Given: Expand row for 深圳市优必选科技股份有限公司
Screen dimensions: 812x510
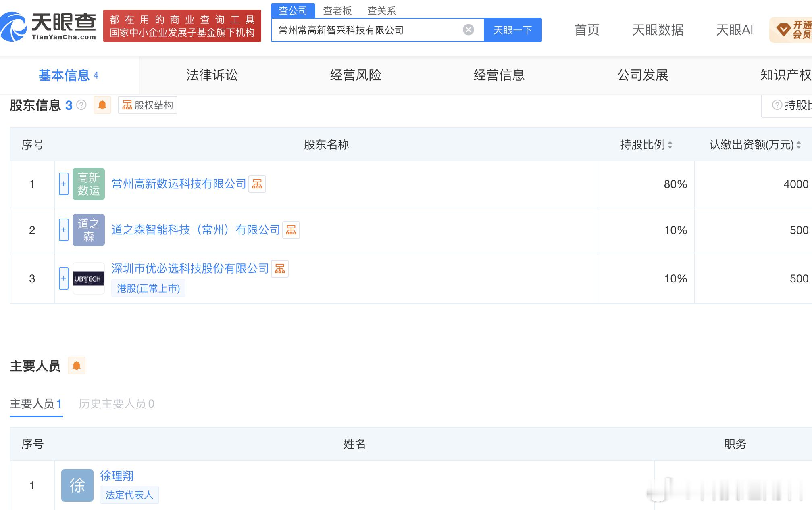Looking at the screenshot, I should coord(64,278).
